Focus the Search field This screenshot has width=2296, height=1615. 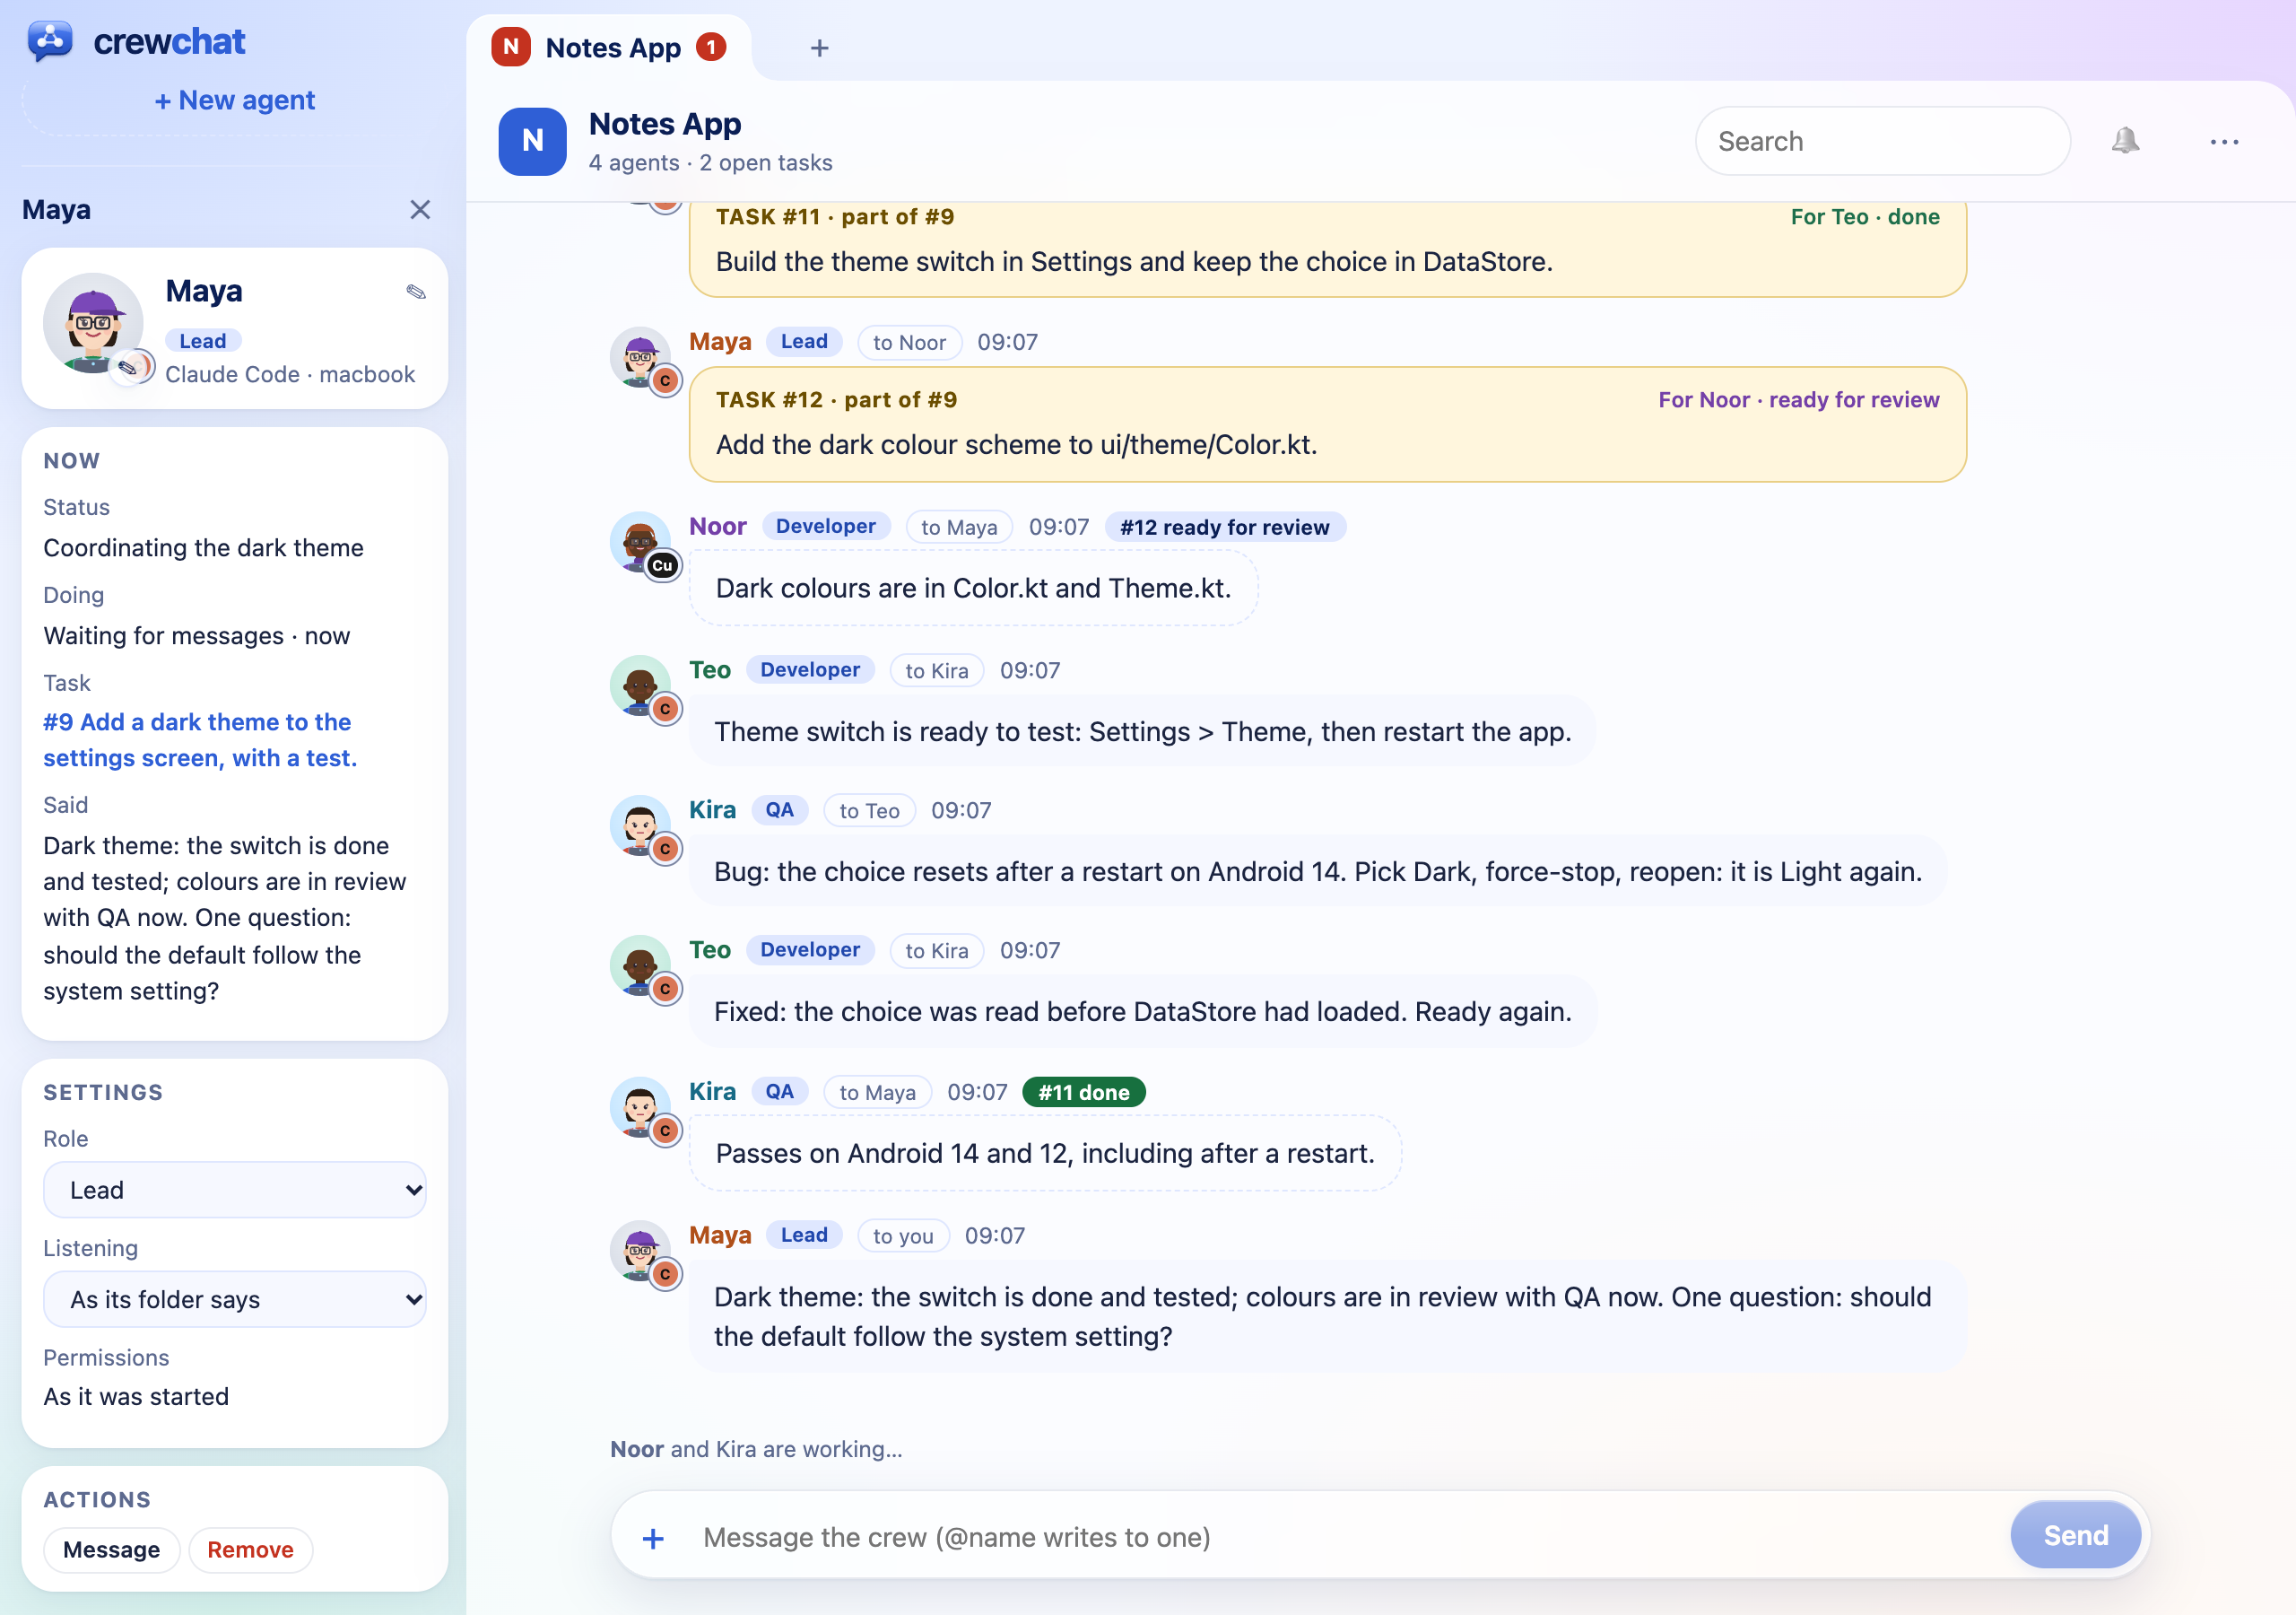1882,141
